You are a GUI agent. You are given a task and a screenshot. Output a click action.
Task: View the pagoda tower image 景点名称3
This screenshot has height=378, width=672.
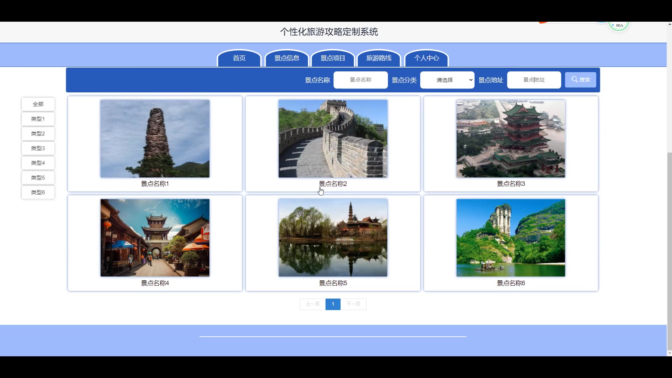coord(511,139)
